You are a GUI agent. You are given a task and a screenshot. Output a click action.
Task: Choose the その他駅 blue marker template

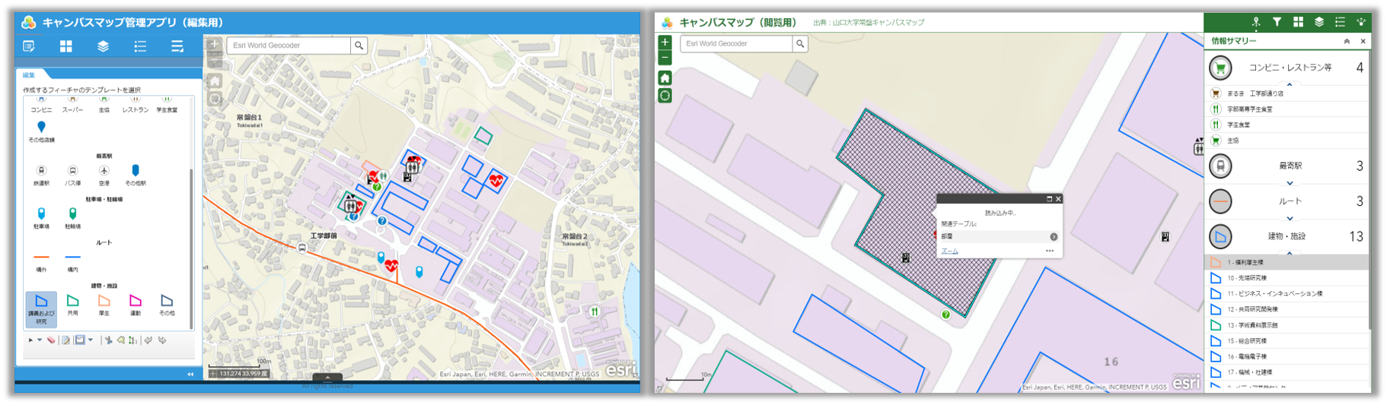click(x=135, y=175)
